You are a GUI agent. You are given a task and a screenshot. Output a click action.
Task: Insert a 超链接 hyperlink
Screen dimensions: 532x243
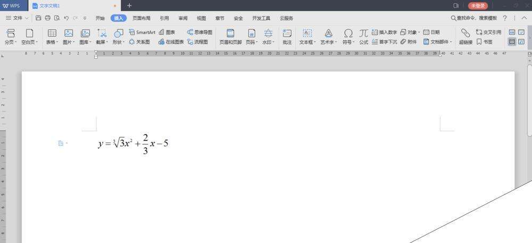pyautogui.click(x=465, y=37)
